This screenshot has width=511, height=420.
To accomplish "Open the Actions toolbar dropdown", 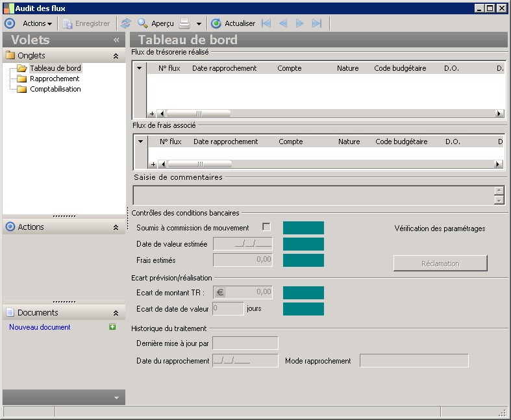I will 37,23.
